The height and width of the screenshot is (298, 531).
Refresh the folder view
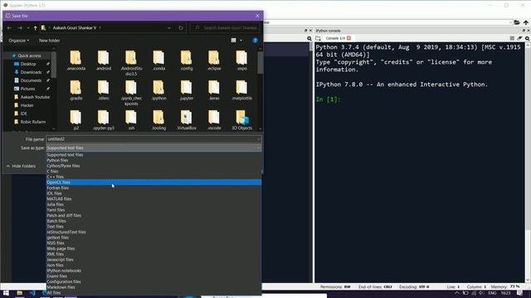(x=181, y=27)
